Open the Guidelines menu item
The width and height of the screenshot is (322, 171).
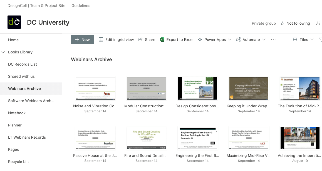coord(81,5)
